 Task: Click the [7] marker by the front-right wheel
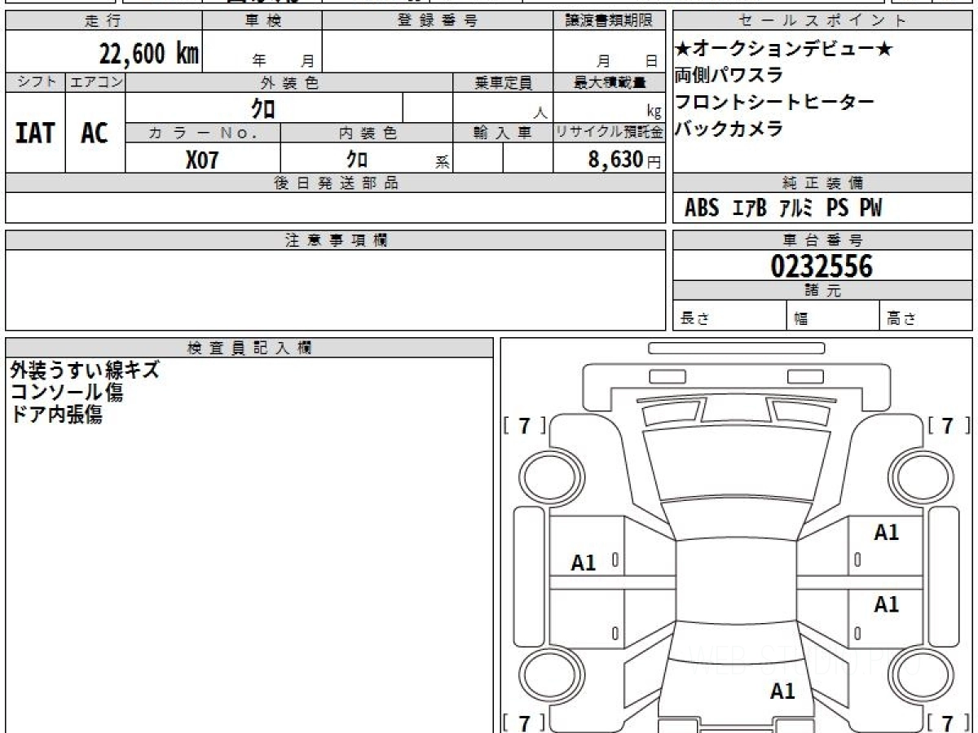coord(948,426)
